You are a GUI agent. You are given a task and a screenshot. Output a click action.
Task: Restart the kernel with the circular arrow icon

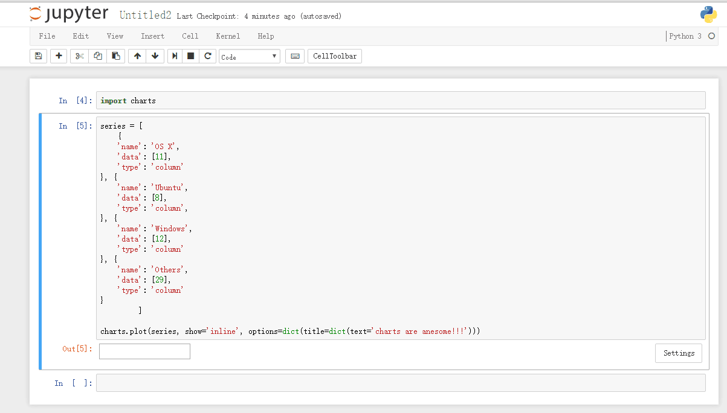208,56
